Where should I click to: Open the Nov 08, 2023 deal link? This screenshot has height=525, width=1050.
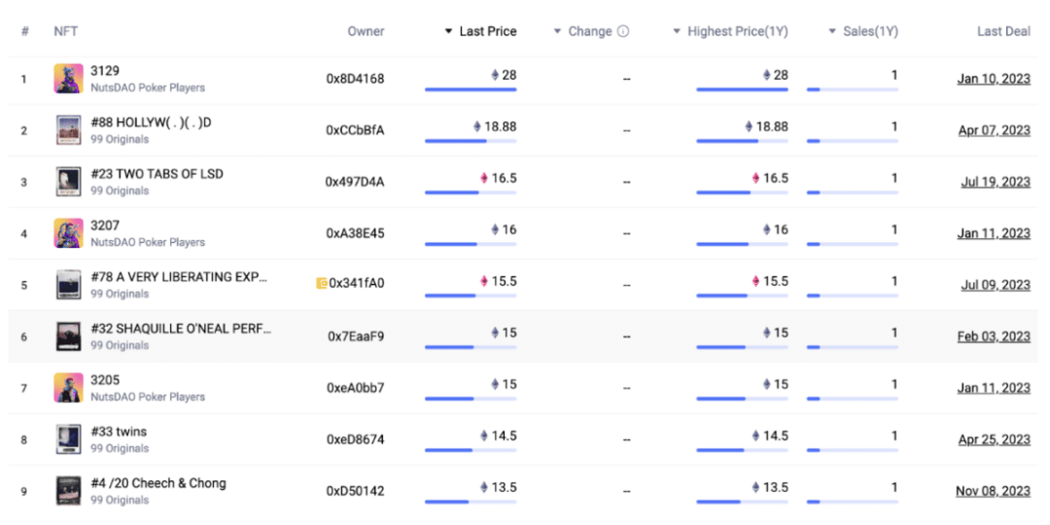[993, 491]
